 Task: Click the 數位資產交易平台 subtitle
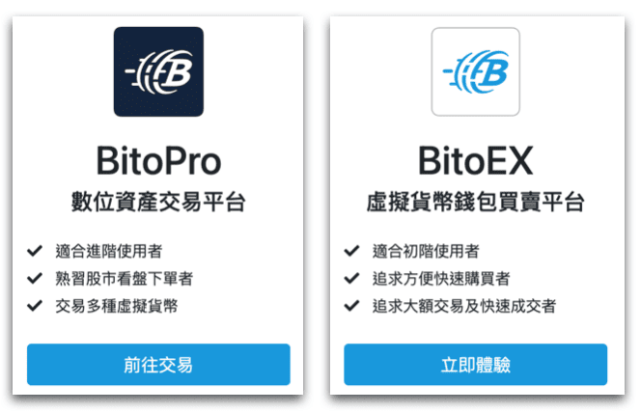(158, 202)
